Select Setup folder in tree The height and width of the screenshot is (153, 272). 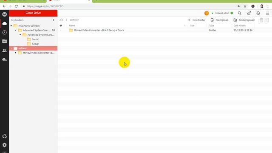35,44
